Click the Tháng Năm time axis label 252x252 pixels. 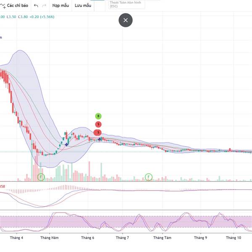50,238
